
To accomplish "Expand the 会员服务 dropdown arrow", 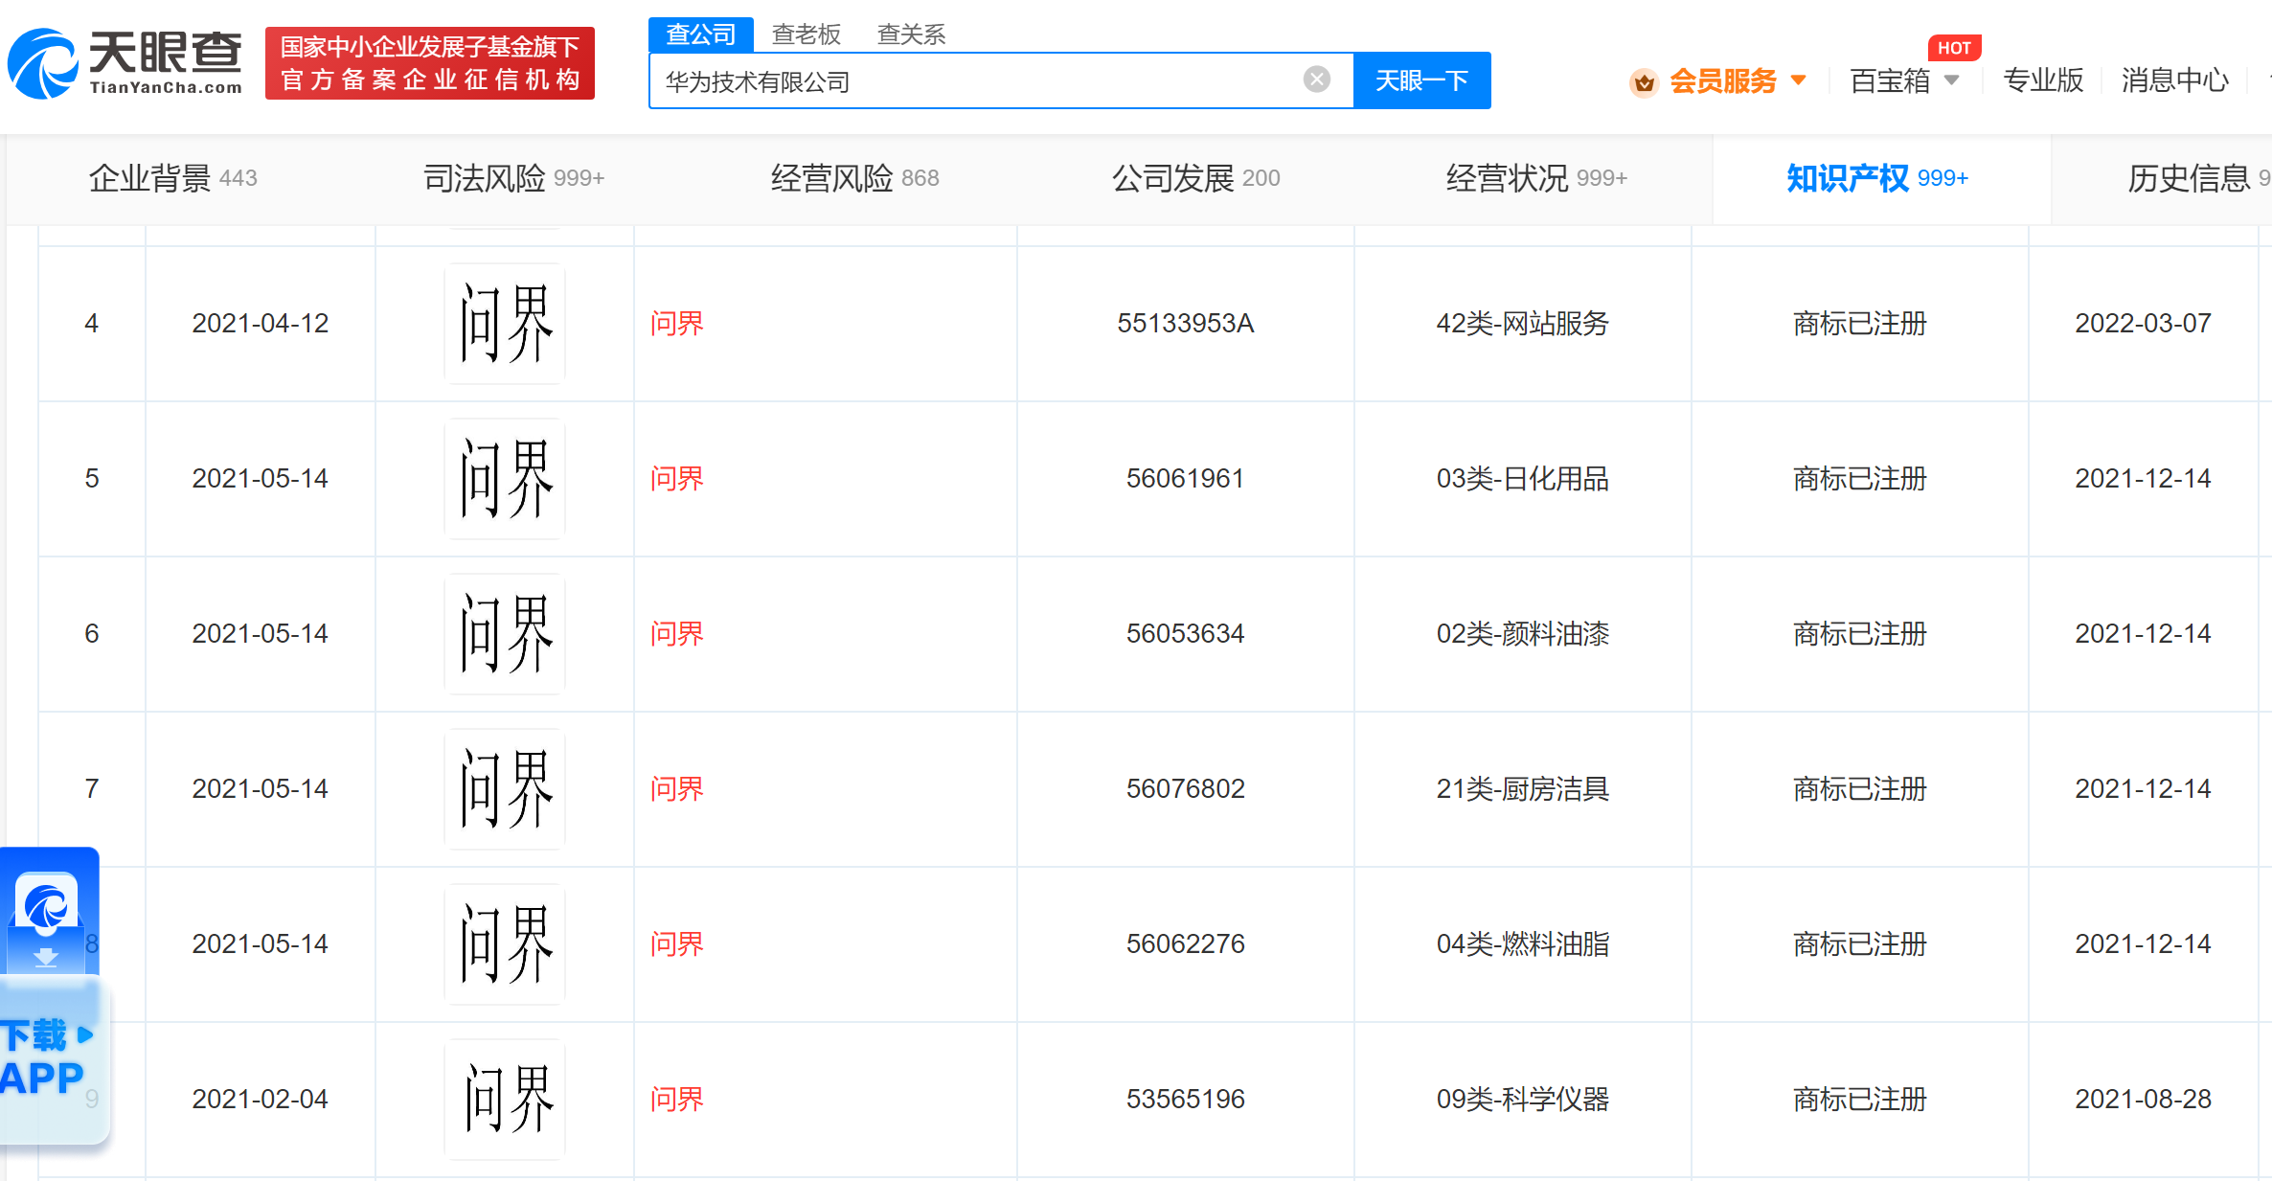I will [1798, 80].
